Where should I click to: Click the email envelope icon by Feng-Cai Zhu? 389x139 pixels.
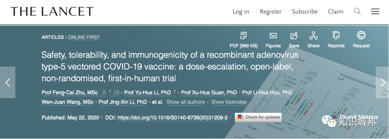point(117,93)
